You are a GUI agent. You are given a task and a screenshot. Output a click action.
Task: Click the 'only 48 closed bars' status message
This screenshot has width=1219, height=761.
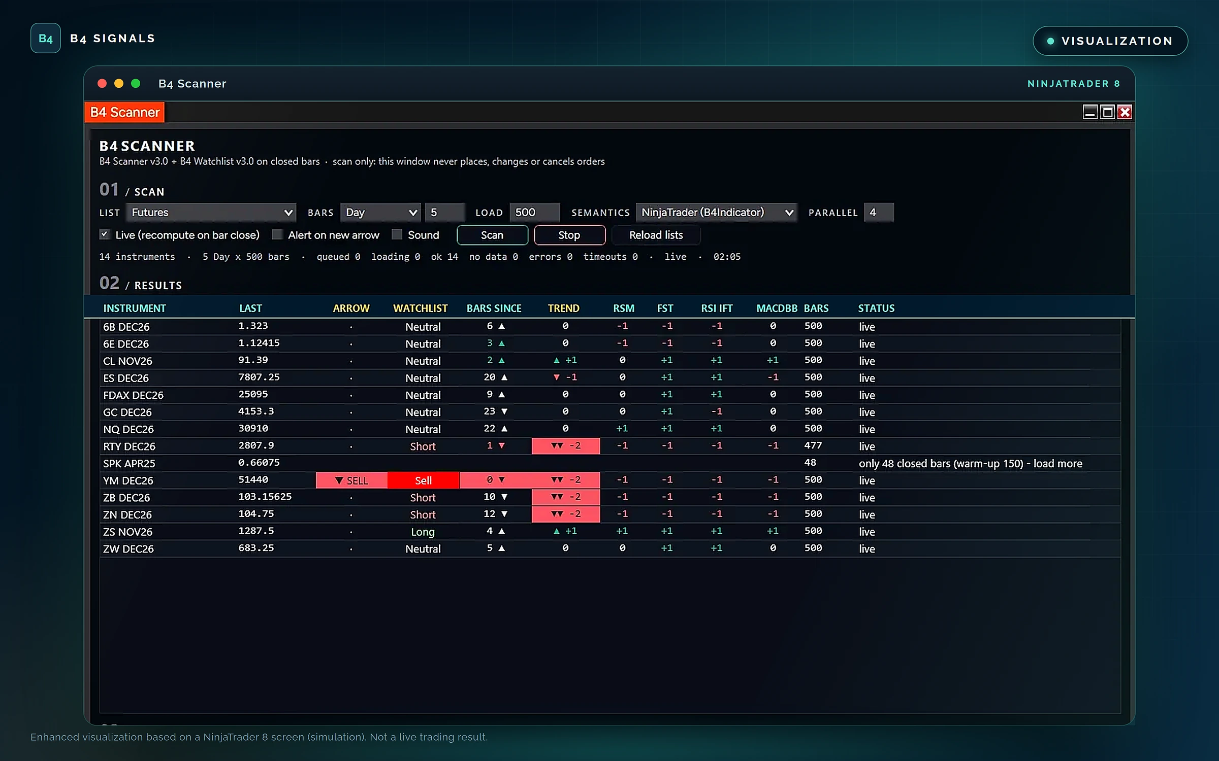(971, 464)
